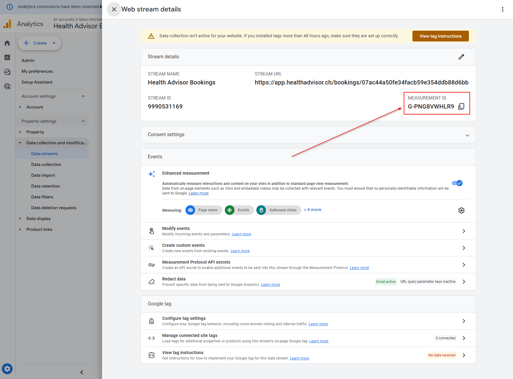Open the Configure tag settings chevron
513x379 pixels.
(x=464, y=321)
